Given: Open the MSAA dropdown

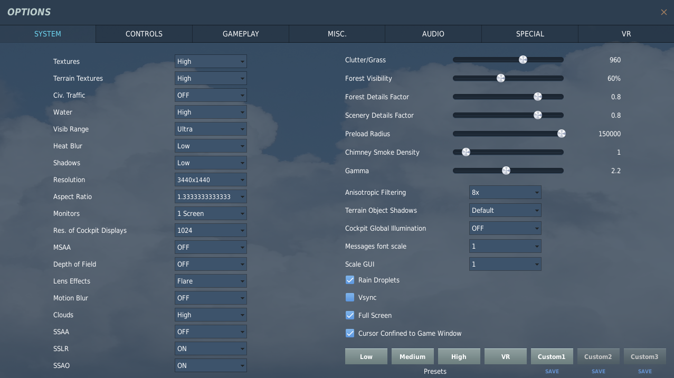Looking at the screenshot, I should coord(211,247).
